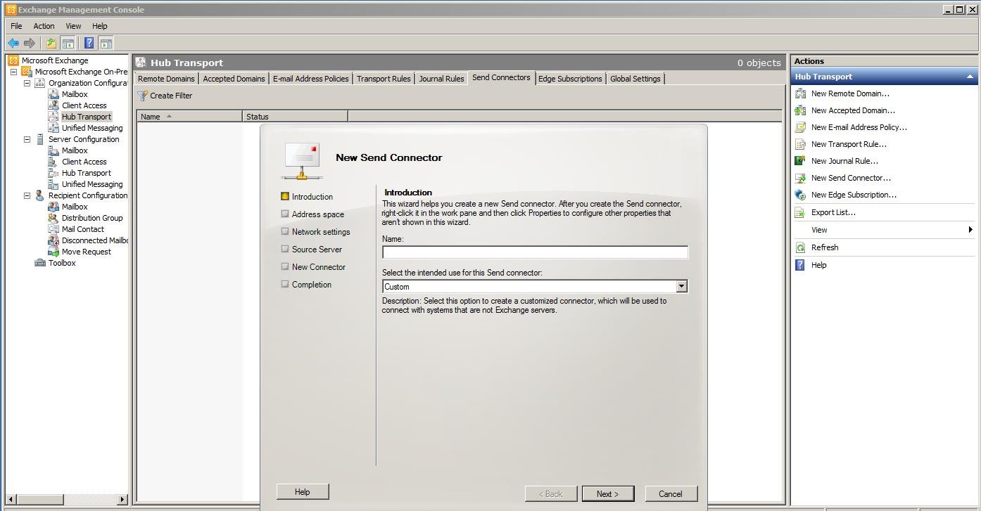Click the New Journal Rule icon

[800, 161]
